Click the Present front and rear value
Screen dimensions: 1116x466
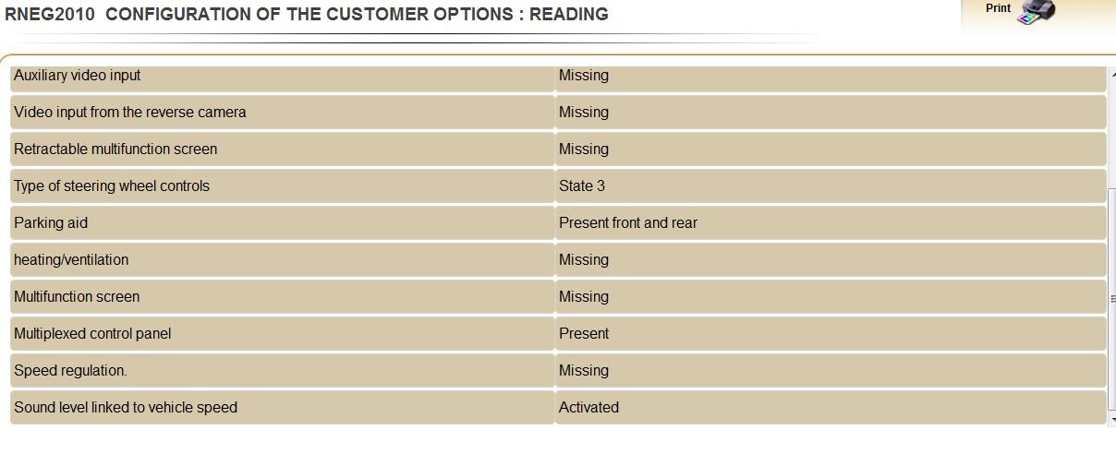[x=628, y=223]
